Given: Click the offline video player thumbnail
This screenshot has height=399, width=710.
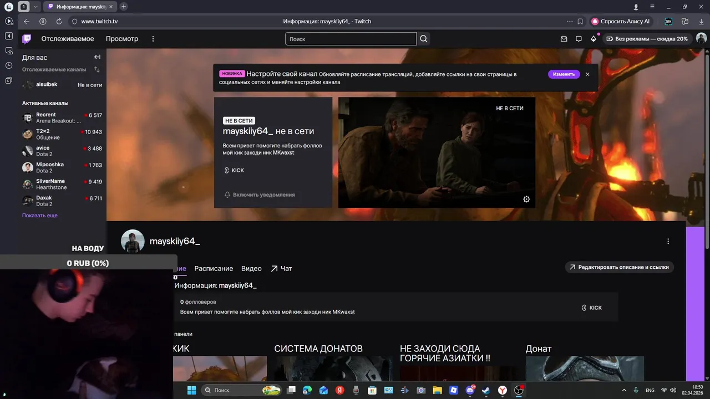Looking at the screenshot, I should tap(437, 152).
